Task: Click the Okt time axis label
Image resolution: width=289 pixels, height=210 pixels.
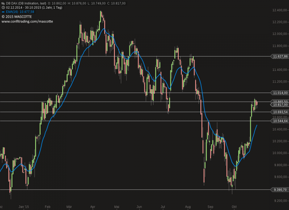Action: click(234, 207)
